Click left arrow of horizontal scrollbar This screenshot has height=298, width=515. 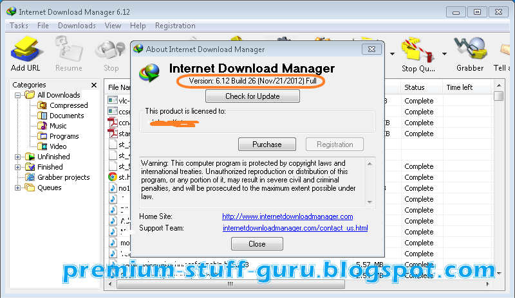click(110, 284)
